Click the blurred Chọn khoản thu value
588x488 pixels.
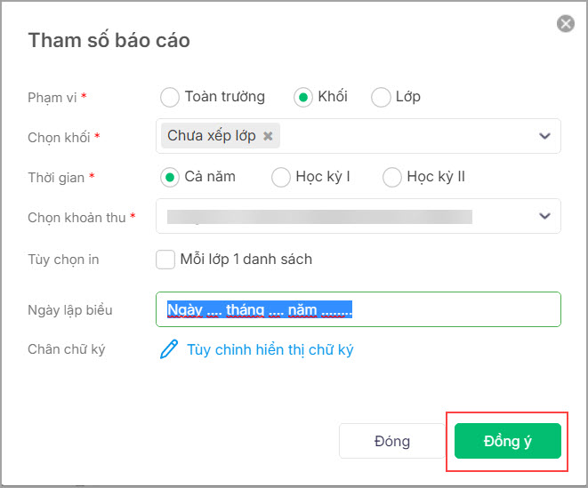coord(320,216)
